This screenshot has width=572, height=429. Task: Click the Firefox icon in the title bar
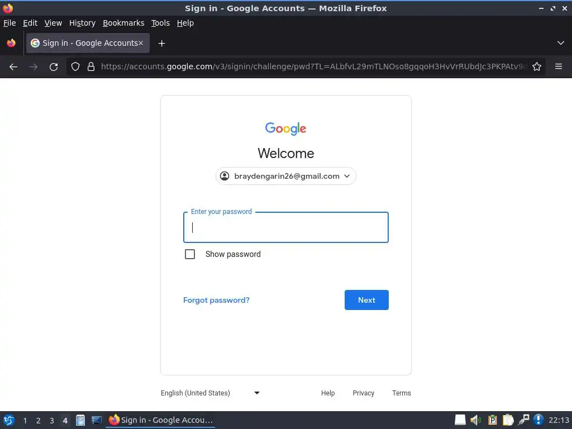(8, 8)
